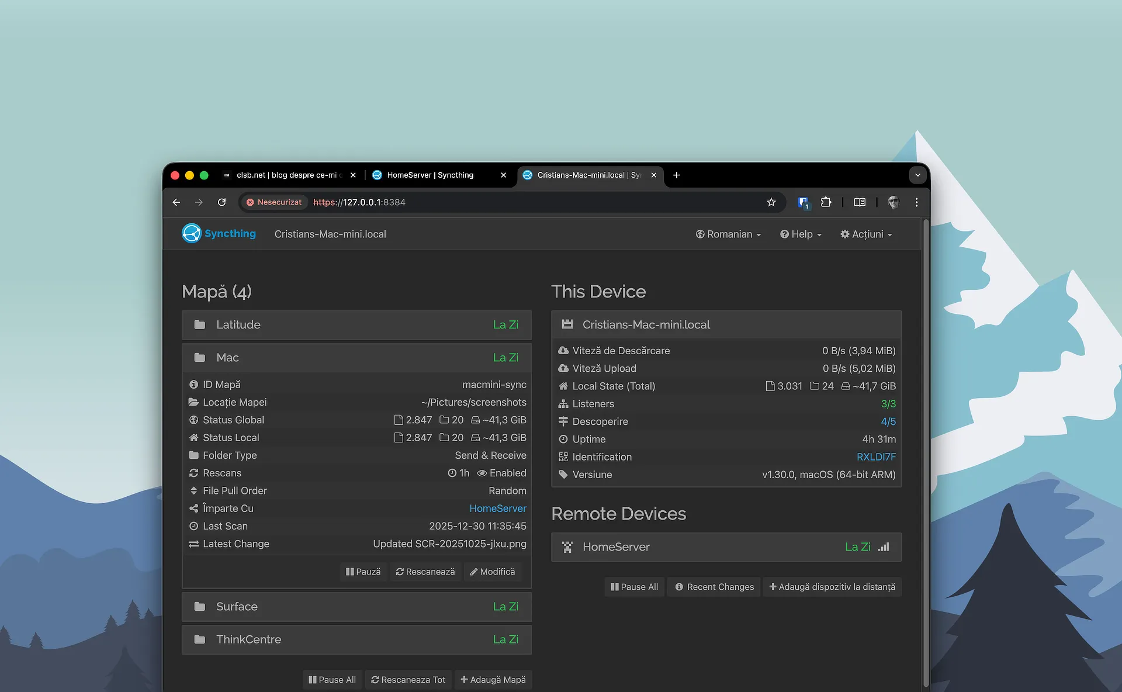
Task: Click the star to bookmark this page
Action: [771, 202]
